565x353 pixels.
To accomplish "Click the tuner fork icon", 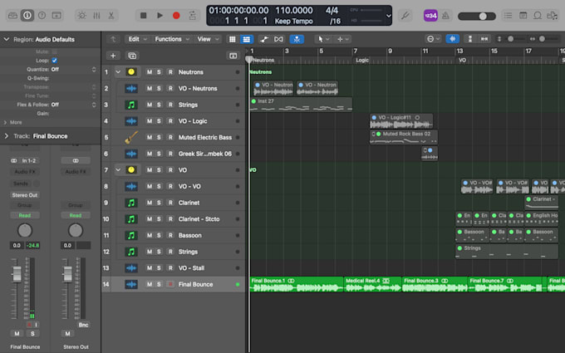I will click(405, 16).
